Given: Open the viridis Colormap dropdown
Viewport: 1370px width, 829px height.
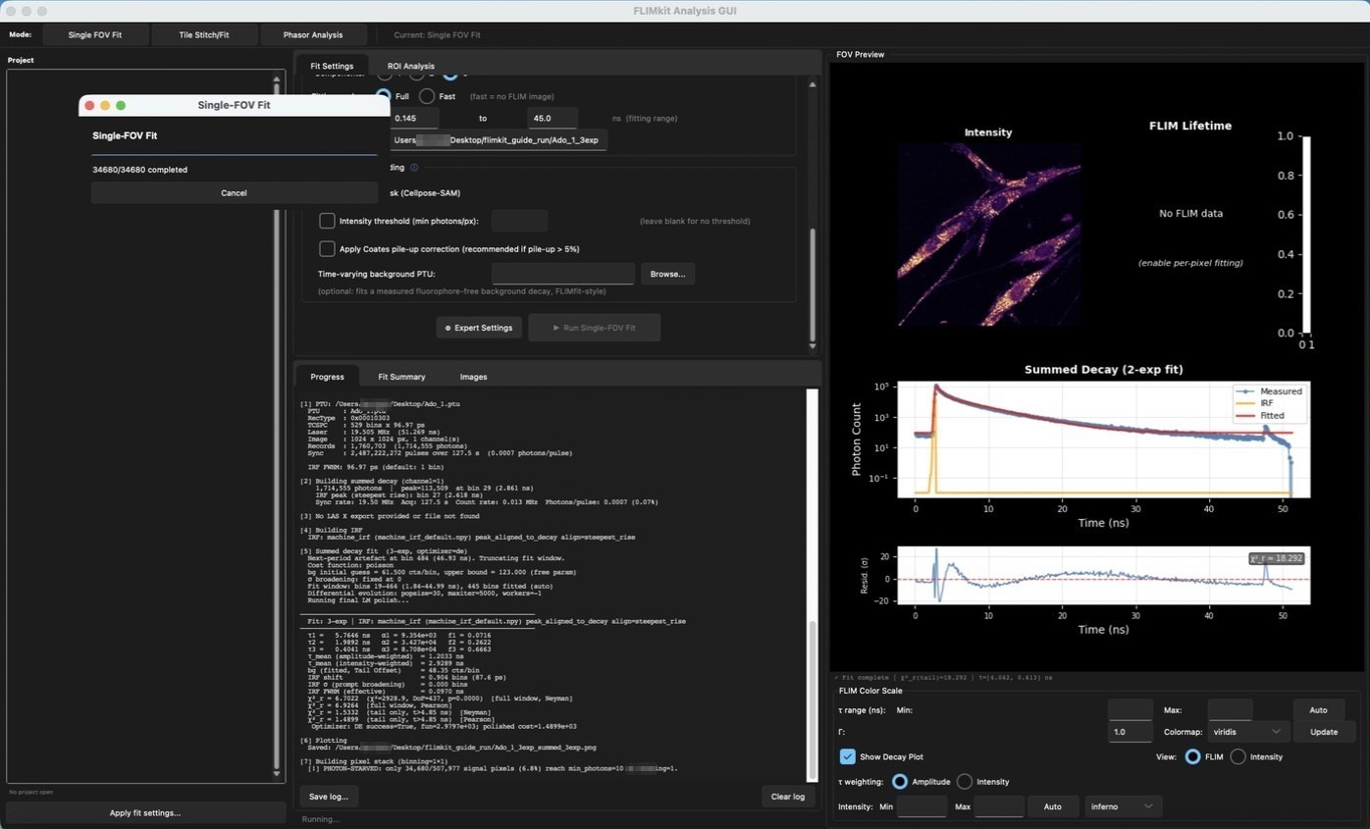Looking at the screenshot, I should pyautogui.click(x=1247, y=732).
